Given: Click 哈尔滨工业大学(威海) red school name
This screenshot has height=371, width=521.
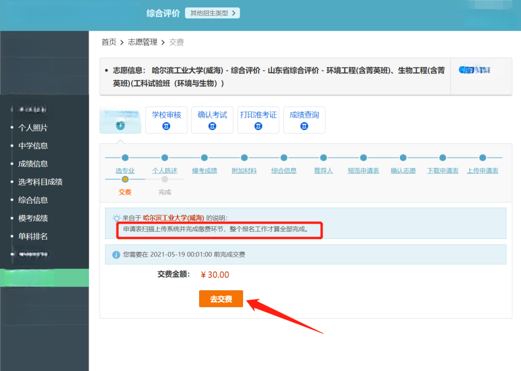Looking at the screenshot, I should click(x=174, y=218).
